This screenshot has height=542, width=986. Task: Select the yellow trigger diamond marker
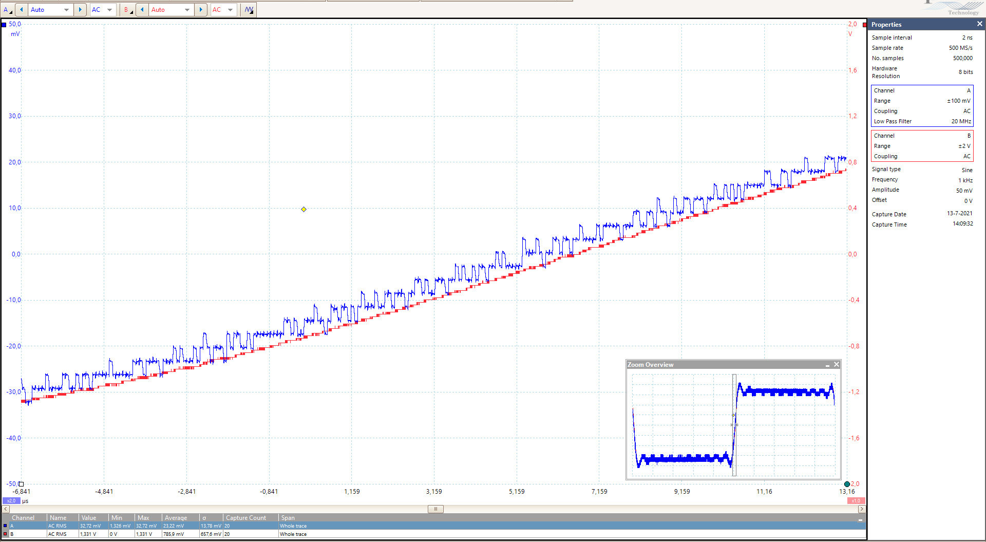coord(304,209)
